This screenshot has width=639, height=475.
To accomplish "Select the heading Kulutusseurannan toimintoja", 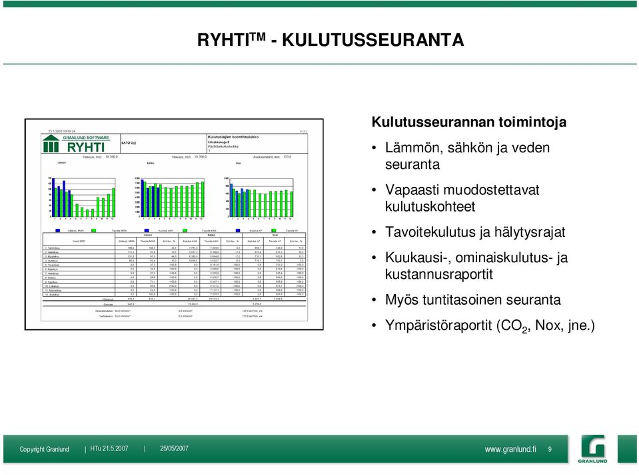I will point(468,122).
